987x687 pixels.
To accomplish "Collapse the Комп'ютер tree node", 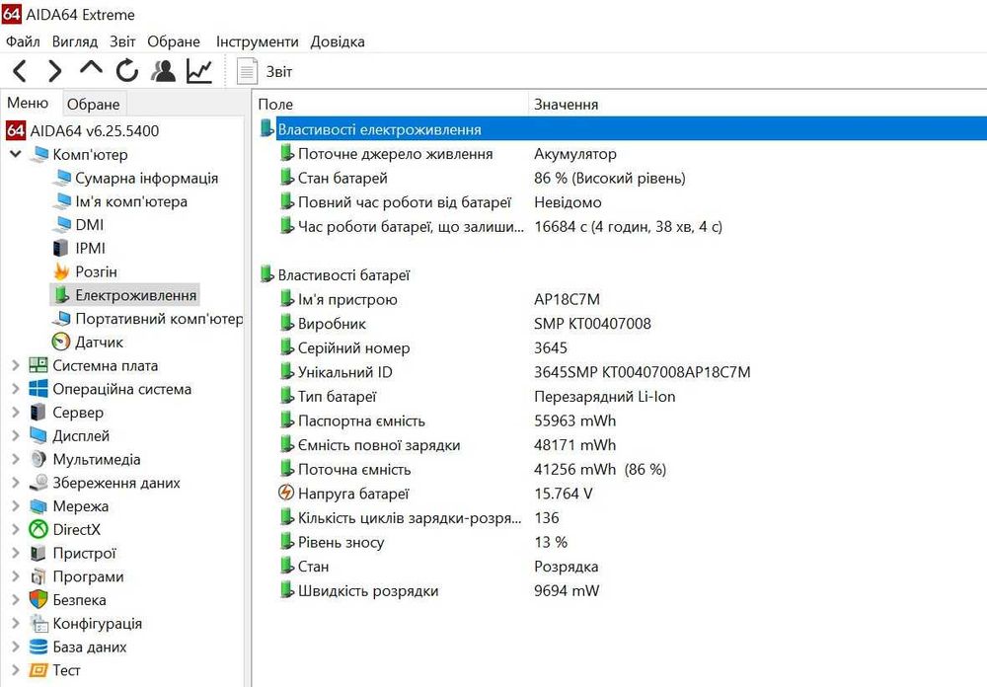I will coord(16,154).
